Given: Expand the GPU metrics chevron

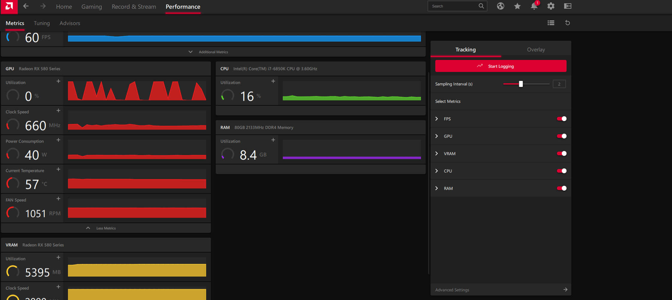Looking at the screenshot, I should [437, 136].
